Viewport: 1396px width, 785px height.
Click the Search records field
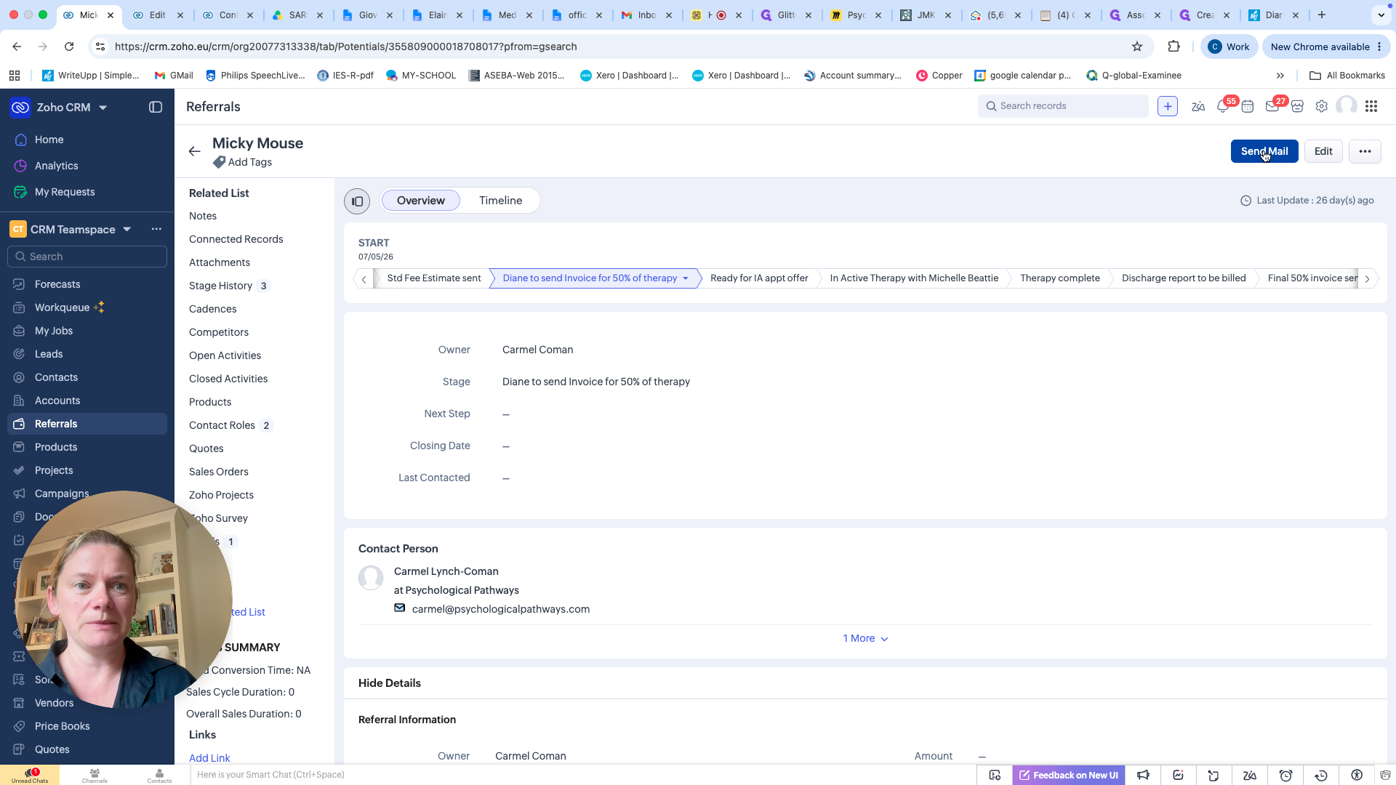pos(1063,106)
